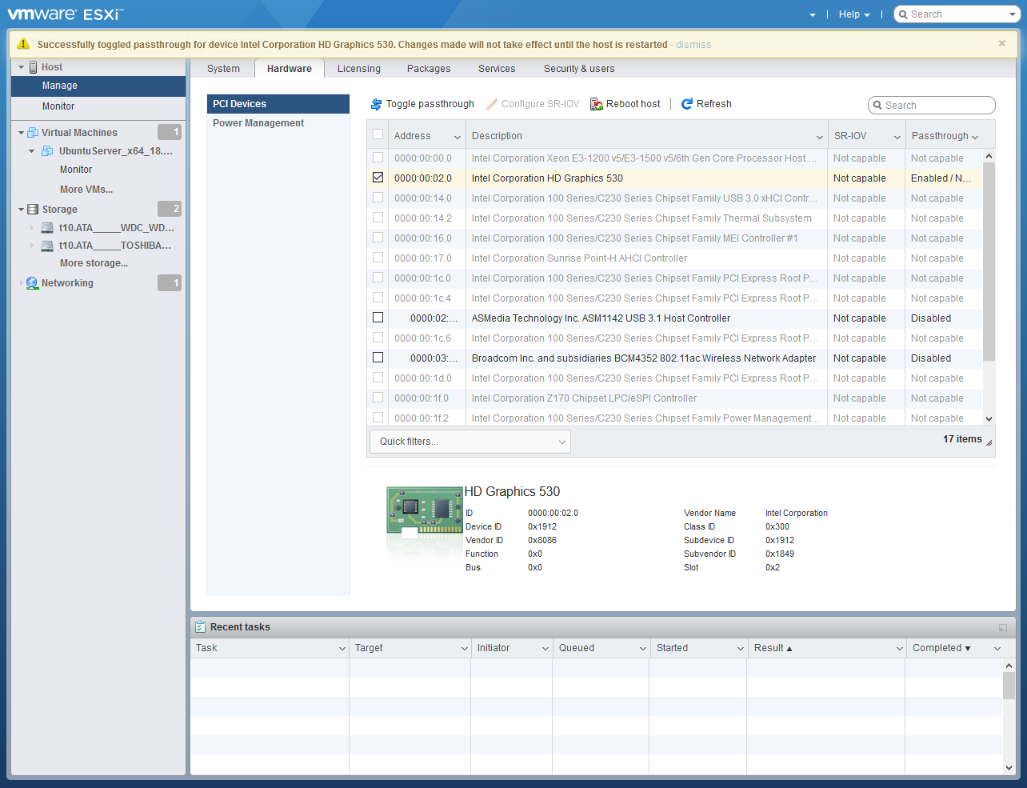Collapse the Storage tree node
Screen dimensions: 1027x788
click(x=21, y=210)
